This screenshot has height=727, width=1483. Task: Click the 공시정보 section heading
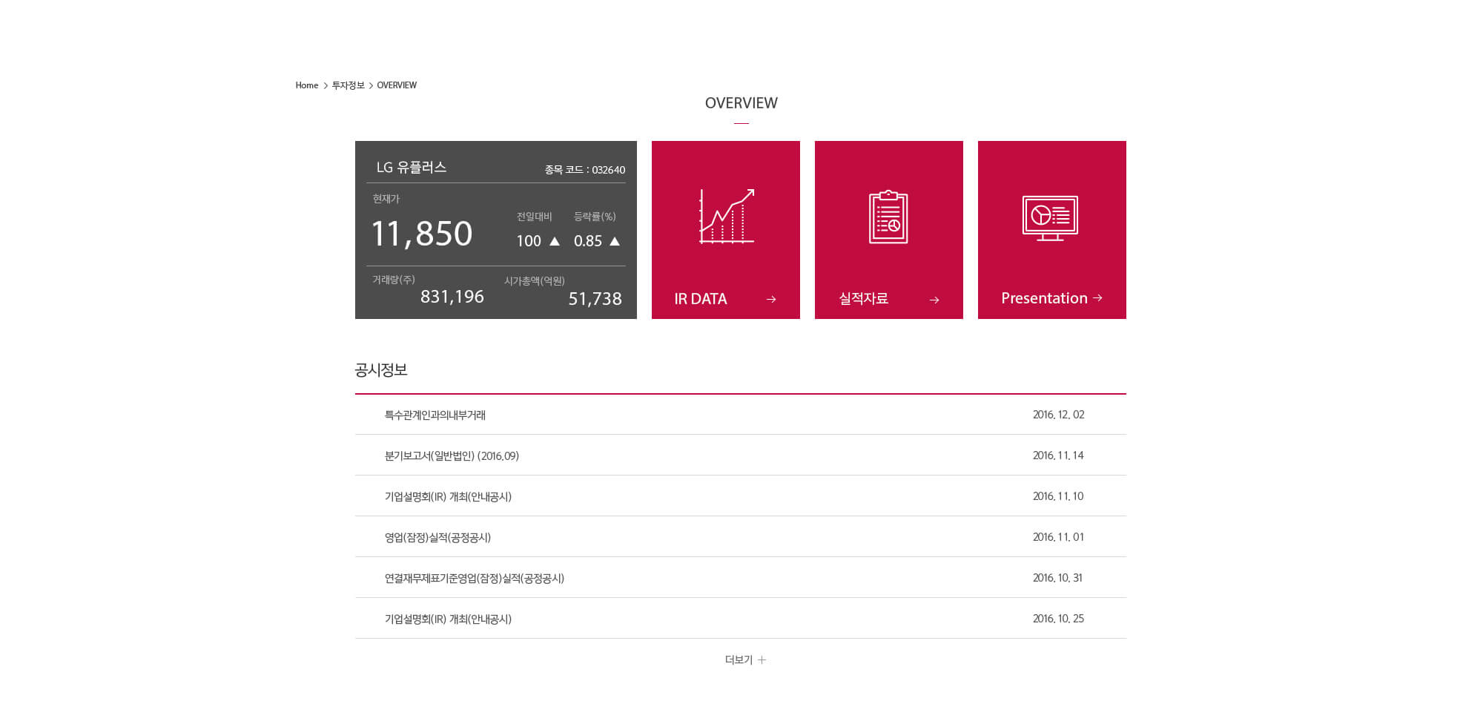(381, 369)
